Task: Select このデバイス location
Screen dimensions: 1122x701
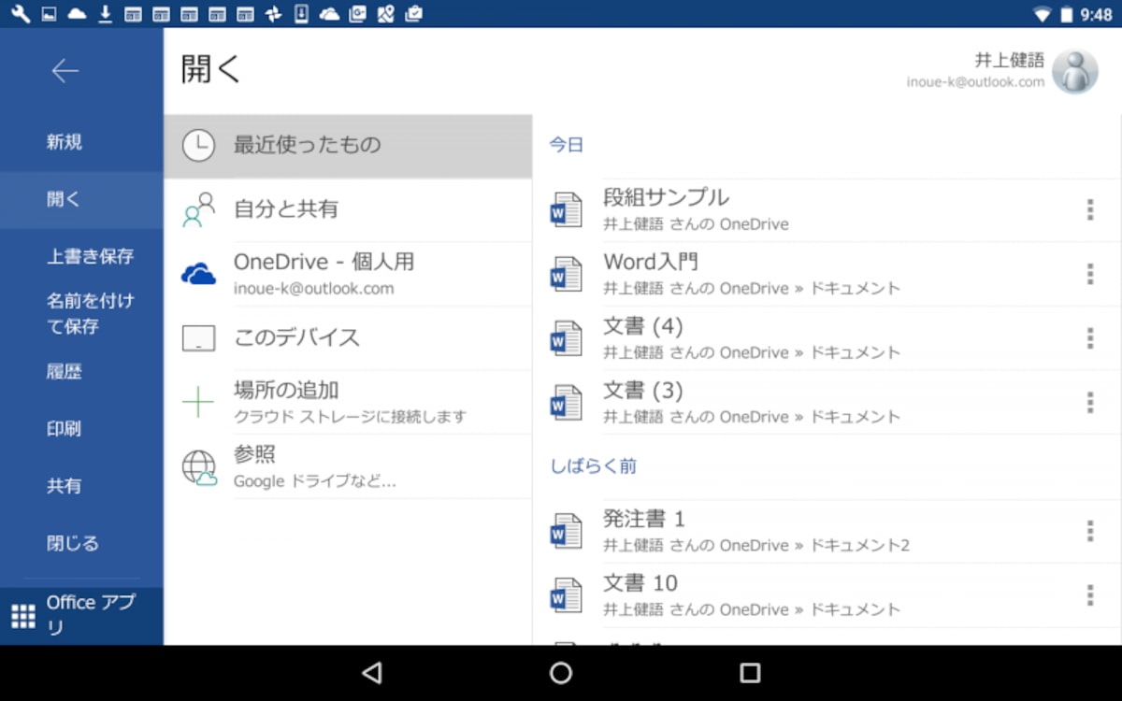Action: 348,338
